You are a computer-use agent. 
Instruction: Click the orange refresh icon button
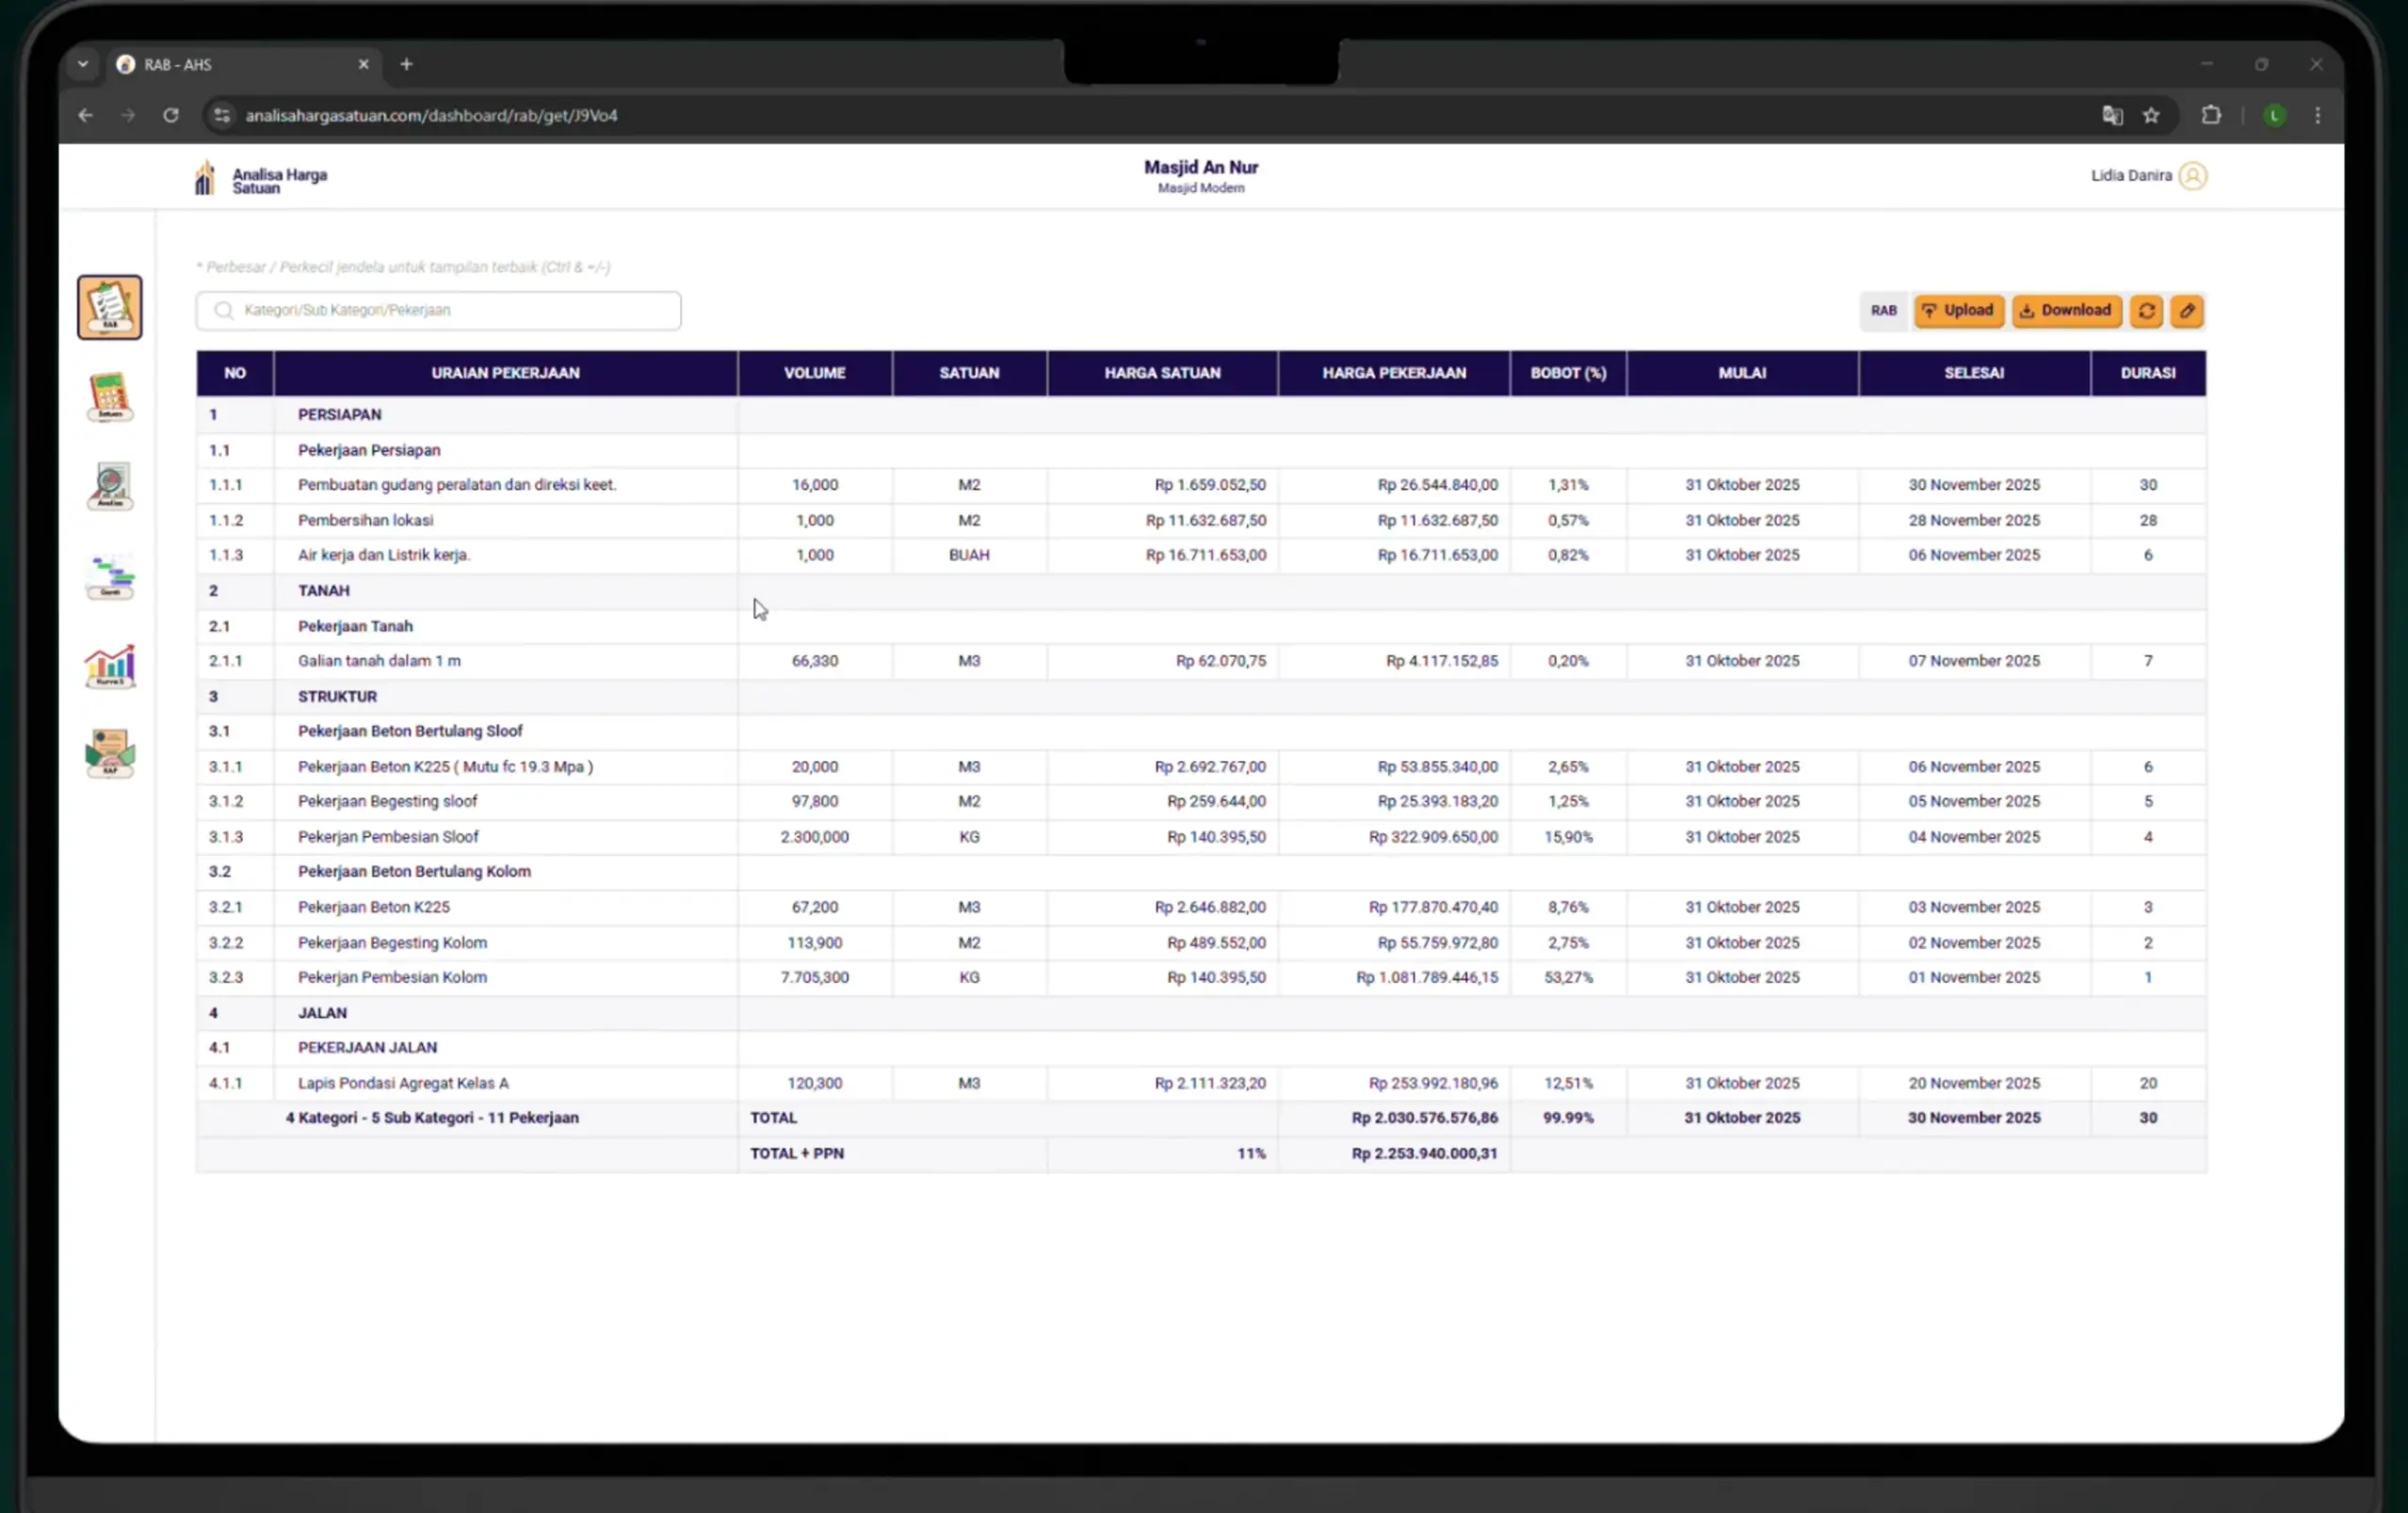2146,311
